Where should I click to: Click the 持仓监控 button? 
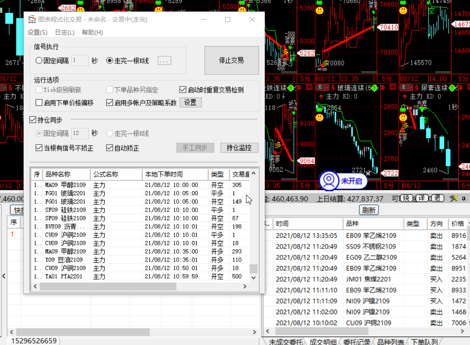tap(239, 148)
